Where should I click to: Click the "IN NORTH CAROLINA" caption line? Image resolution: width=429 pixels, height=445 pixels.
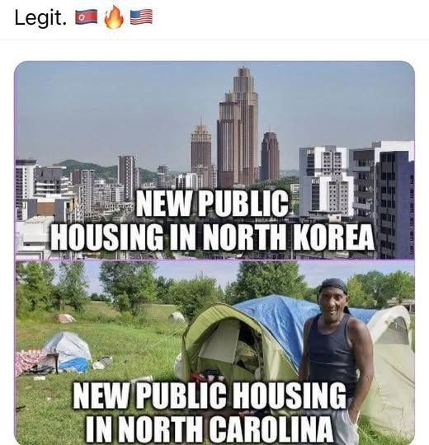pos(210,429)
